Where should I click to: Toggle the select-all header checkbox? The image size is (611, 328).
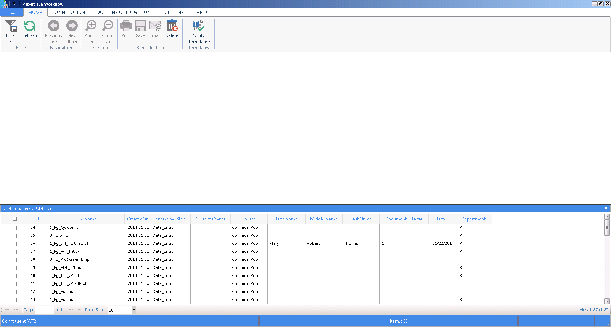coord(14,219)
